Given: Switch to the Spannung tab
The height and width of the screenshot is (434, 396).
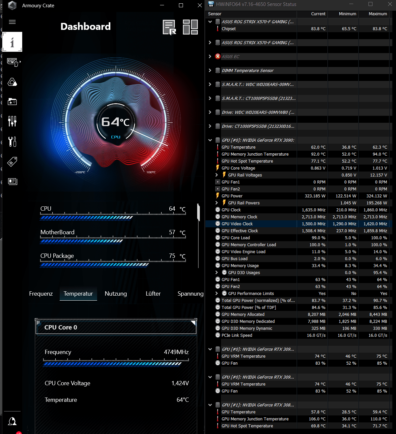Looking at the screenshot, I should [191, 294].
